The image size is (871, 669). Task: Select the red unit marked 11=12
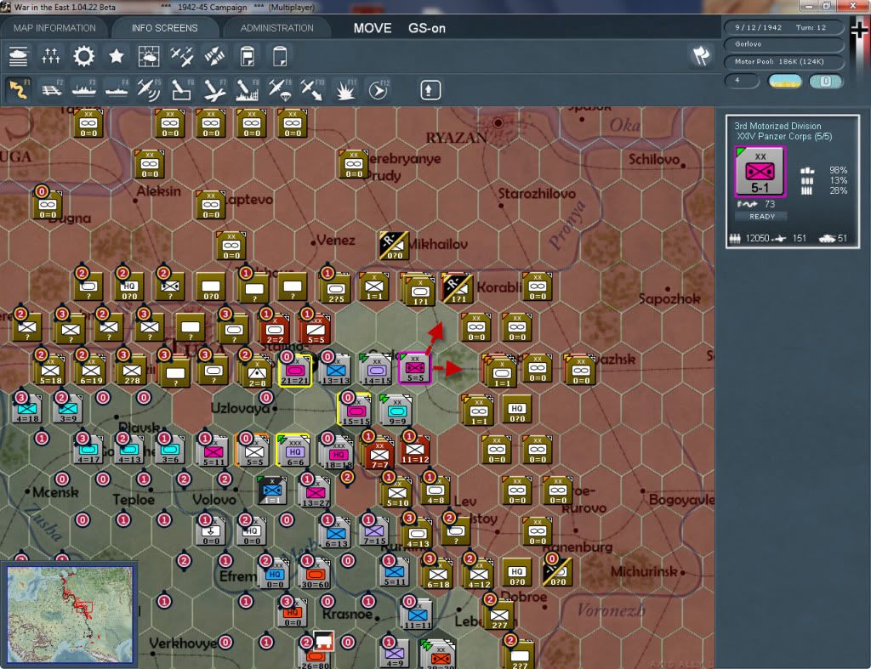[x=415, y=451]
